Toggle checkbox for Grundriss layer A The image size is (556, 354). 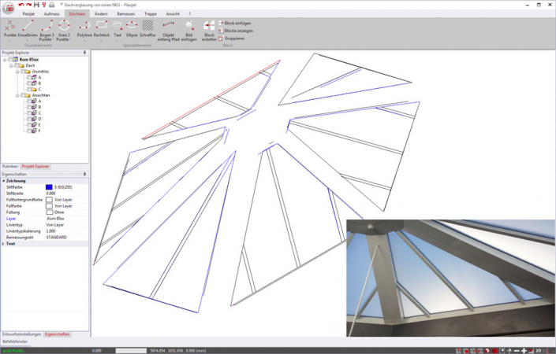pyautogui.click(x=28, y=77)
